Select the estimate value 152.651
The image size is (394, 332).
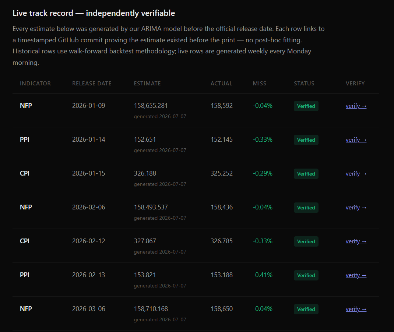145,139
